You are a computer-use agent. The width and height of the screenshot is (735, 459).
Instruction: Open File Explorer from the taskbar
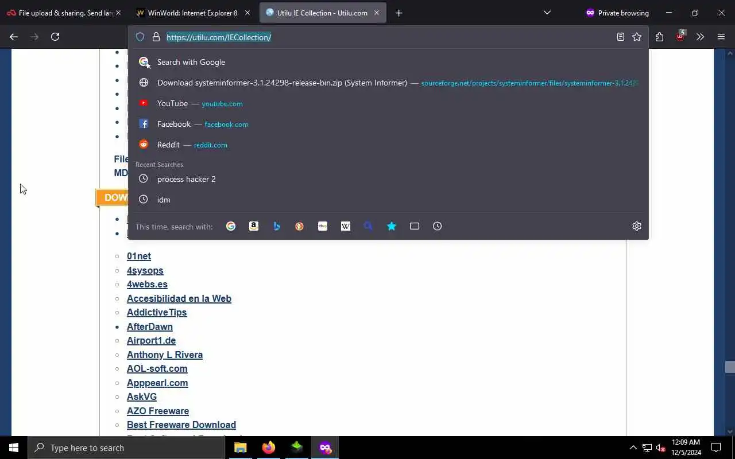click(x=241, y=448)
